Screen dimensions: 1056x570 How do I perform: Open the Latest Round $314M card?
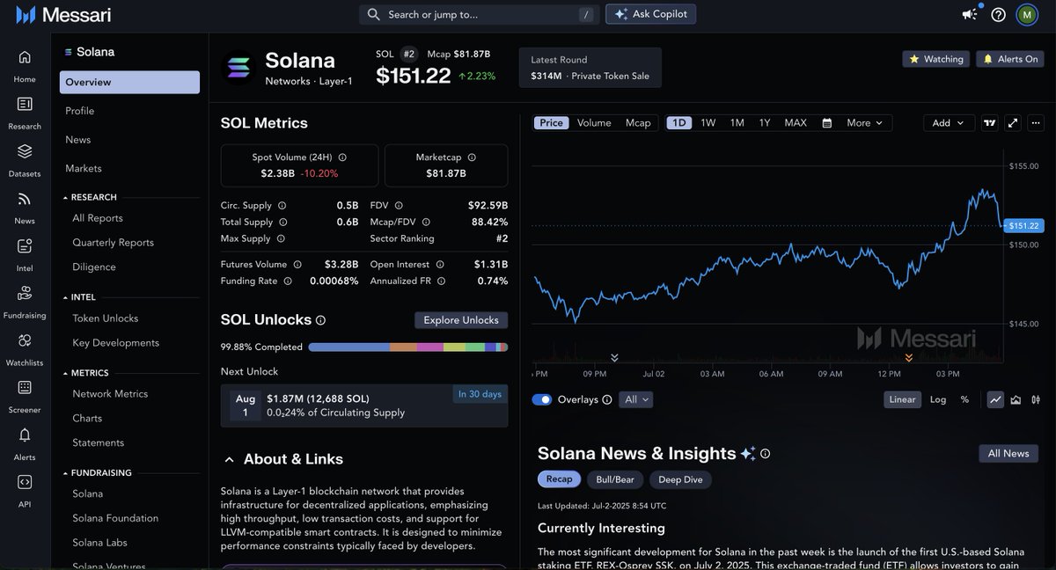point(590,68)
